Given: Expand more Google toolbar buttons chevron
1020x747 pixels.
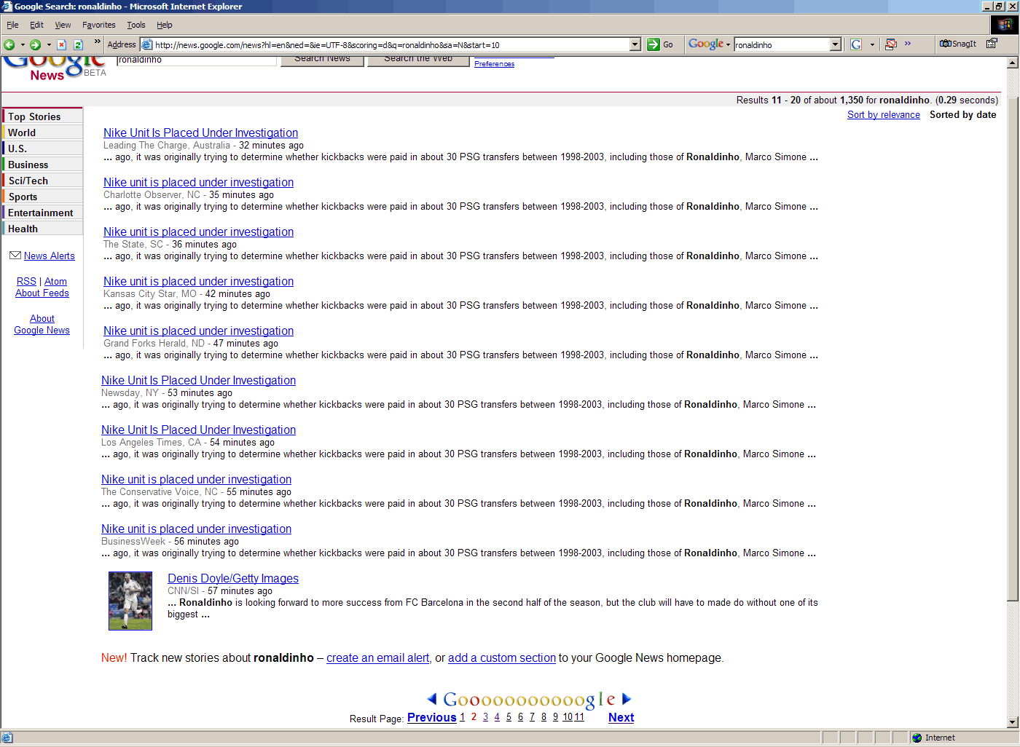Looking at the screenshot, I should tap(908, 43).
